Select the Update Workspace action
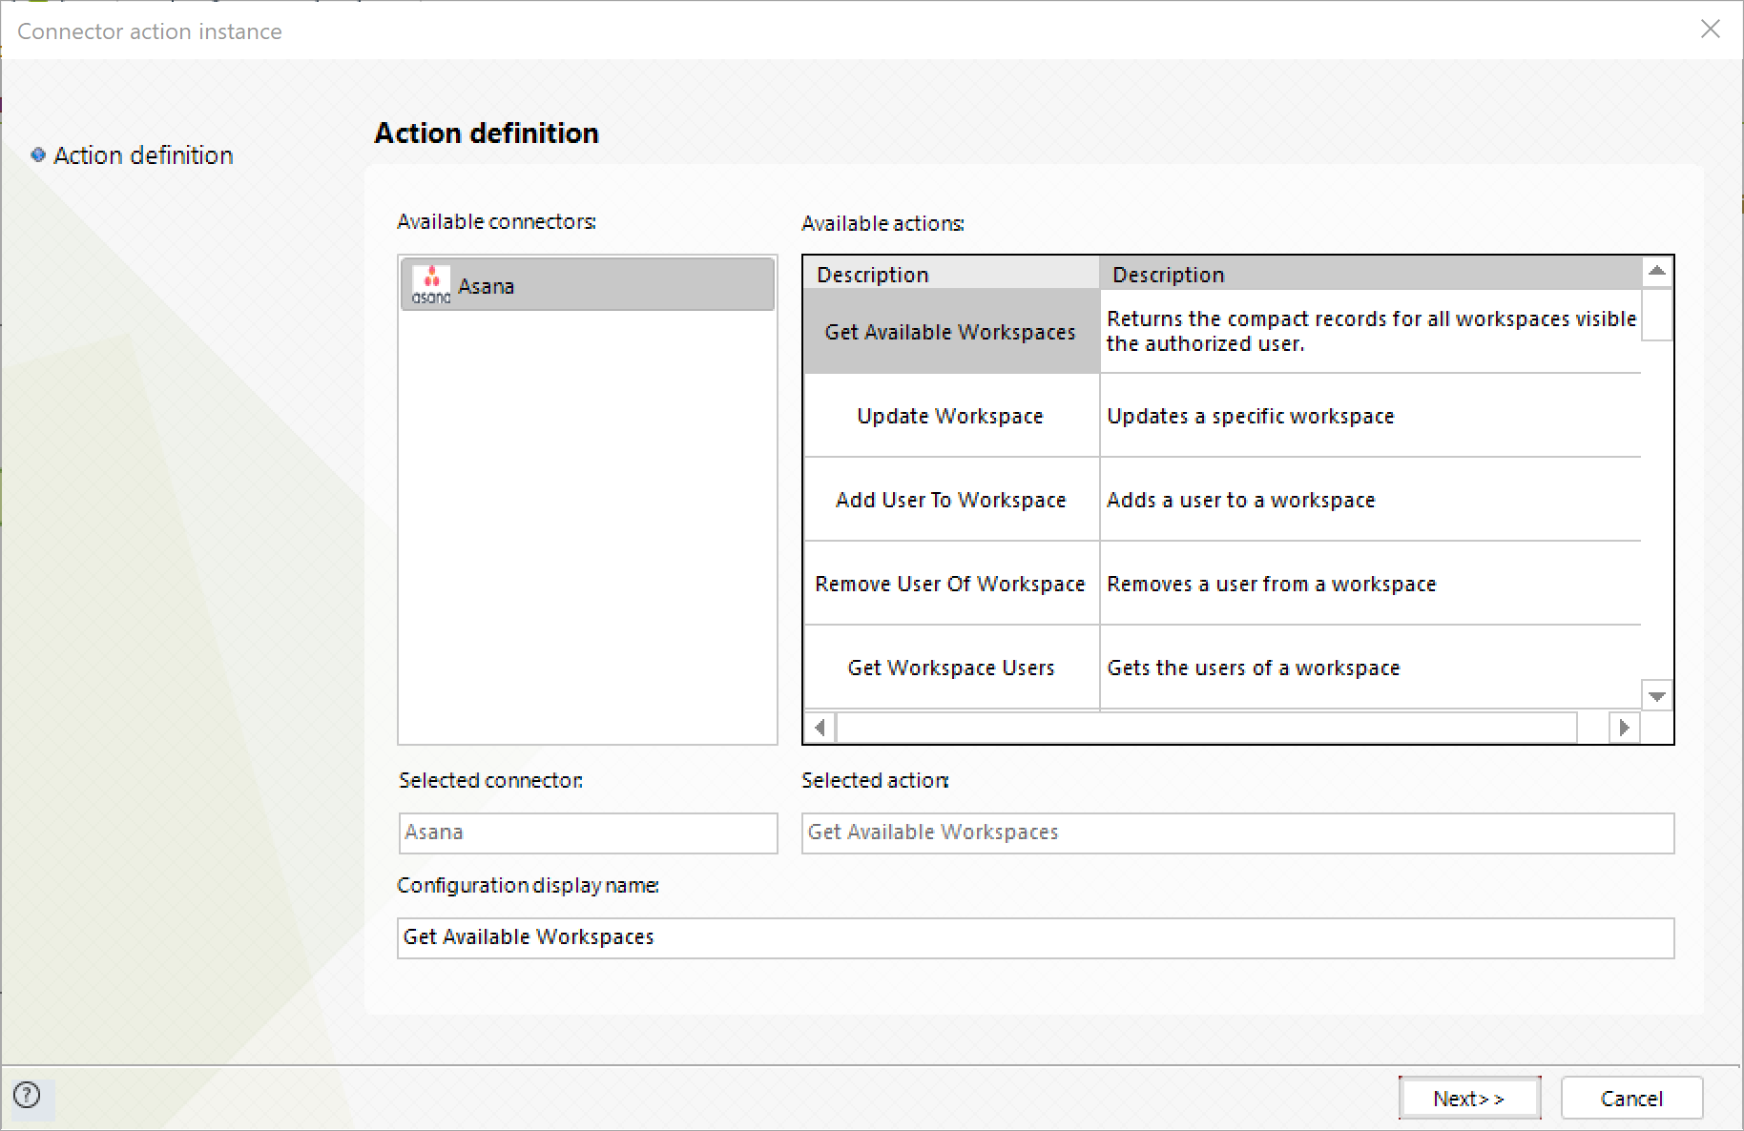The height and width of the screenshot is (1131, 1744). point(951,416)
